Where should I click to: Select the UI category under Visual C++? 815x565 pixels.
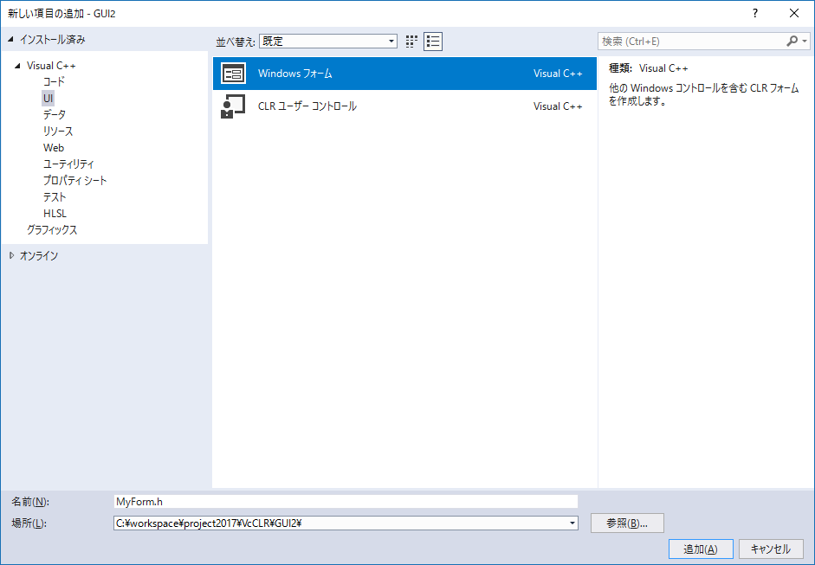pos(48,98)
